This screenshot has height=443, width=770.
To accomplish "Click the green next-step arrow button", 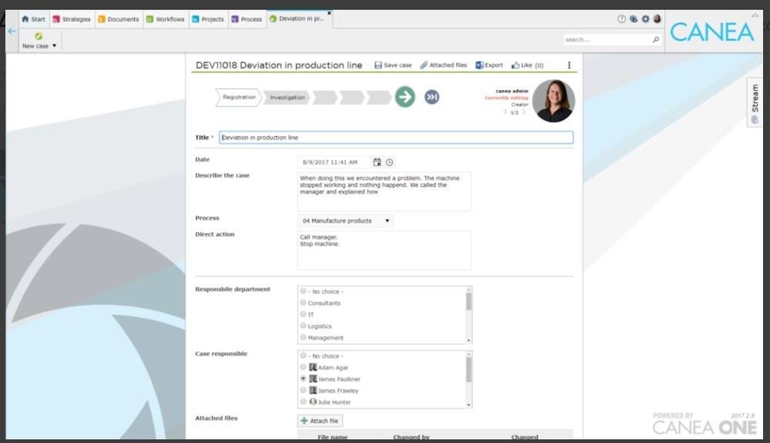I will (405, 97).
